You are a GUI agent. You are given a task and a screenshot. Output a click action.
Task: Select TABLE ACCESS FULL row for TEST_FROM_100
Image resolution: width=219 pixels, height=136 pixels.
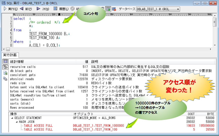point(38,129)
